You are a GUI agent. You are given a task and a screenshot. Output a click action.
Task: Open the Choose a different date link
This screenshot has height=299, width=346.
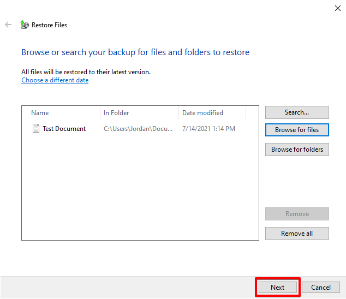55,80
